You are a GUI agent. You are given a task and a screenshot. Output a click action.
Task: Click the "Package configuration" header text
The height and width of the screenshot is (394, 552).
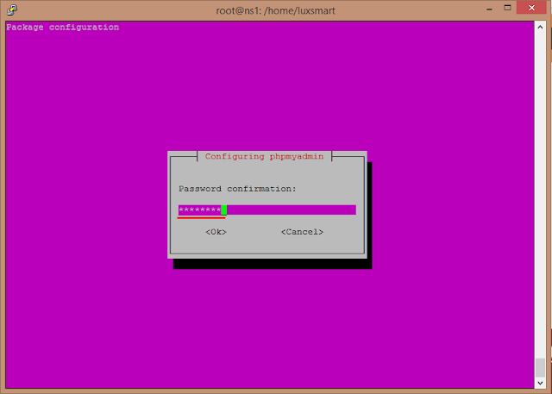click(x=63, y=27)
